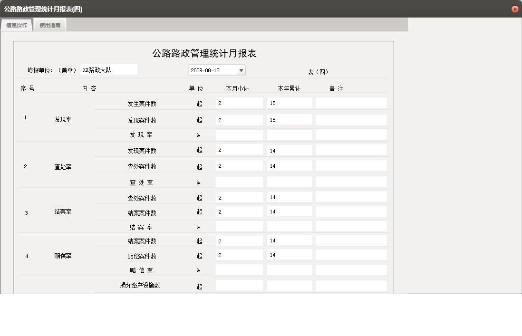Edit the 结案案件数 本月小计 field under 结案率

pyautogui.click(x=239, y=211)
